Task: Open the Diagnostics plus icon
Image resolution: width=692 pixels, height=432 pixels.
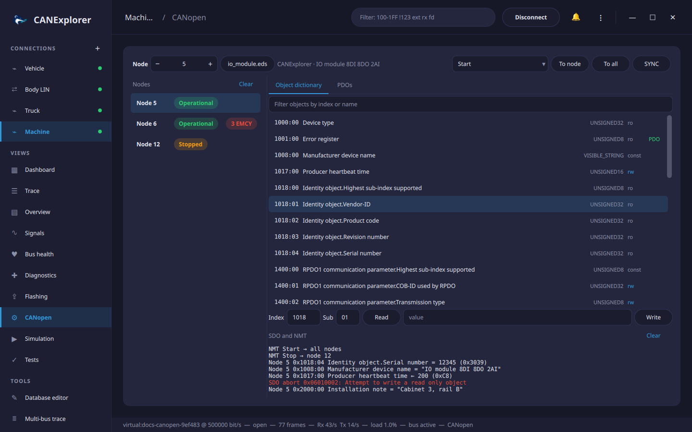Action: click(x=14, y=276)
